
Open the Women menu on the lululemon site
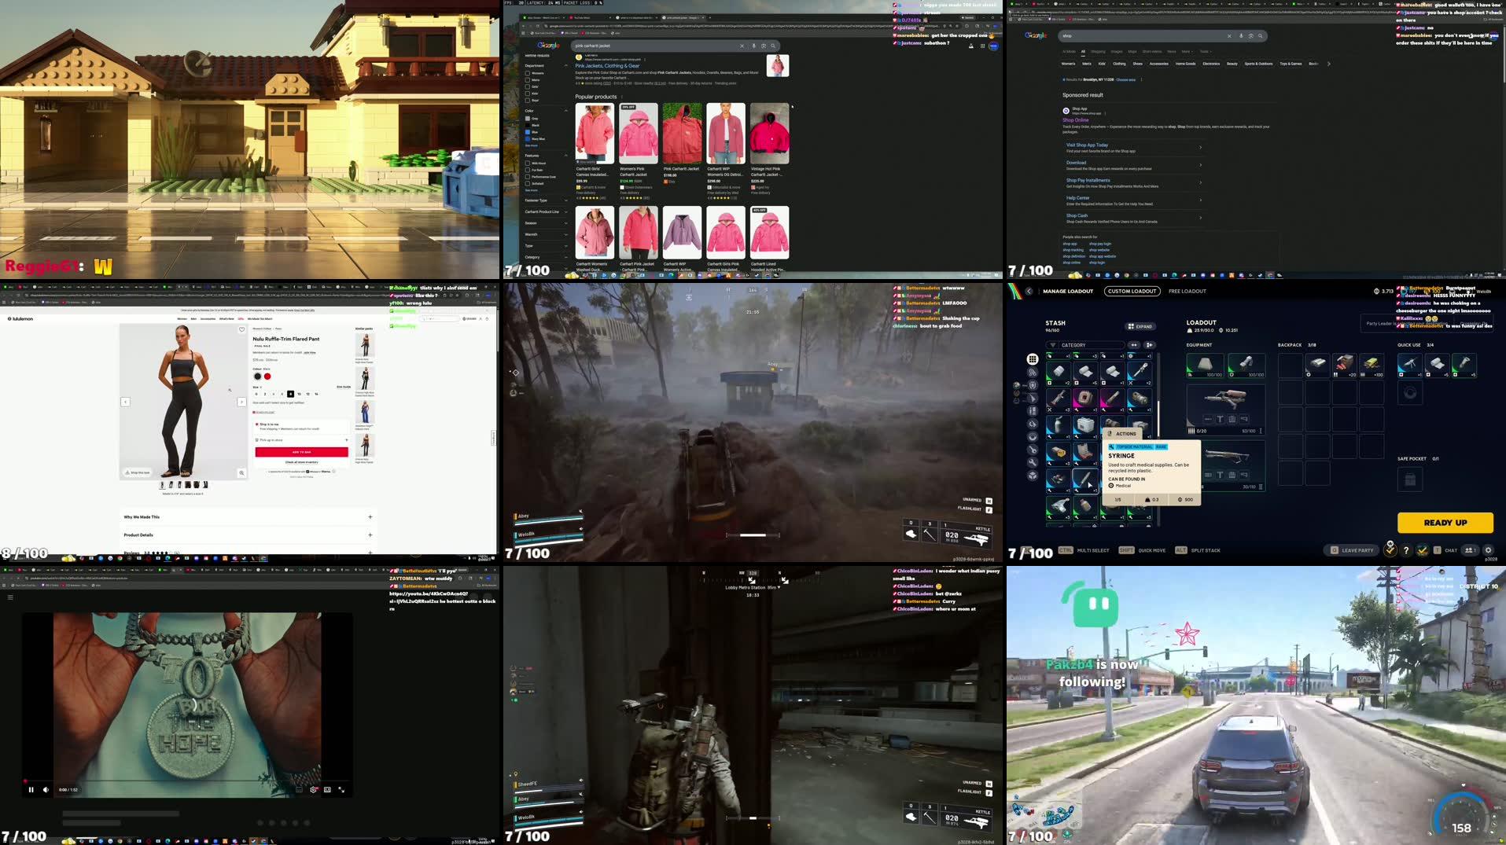pos(182,318)
